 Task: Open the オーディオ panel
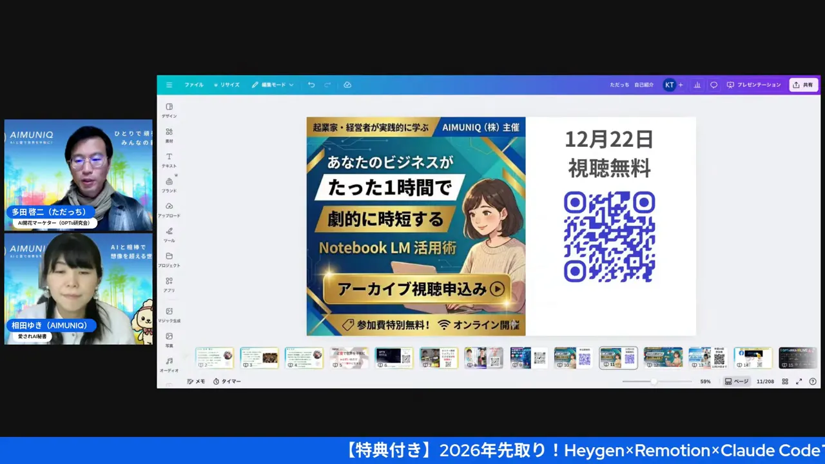tap(169, 365)
